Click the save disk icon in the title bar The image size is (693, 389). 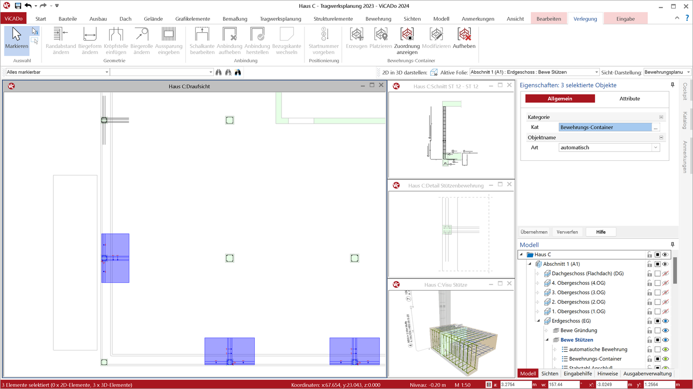click(18, 6)
